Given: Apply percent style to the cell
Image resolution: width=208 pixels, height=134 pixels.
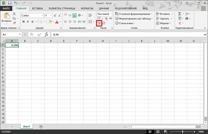Looking at the screenshot, I should pyautogui.click(x=106, y=18).
